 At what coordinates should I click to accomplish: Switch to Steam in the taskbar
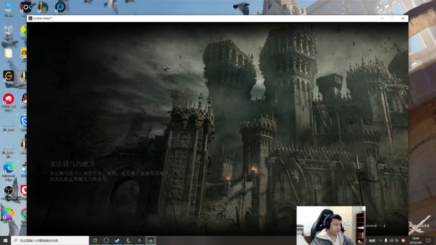(117, 240)
